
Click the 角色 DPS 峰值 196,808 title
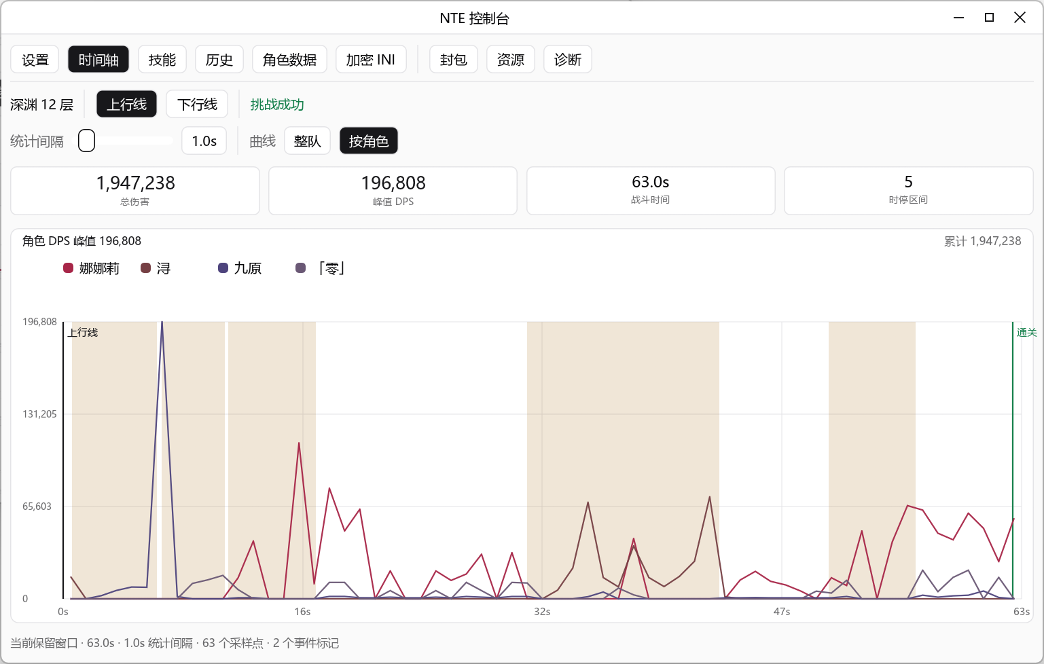pos(82,241)
